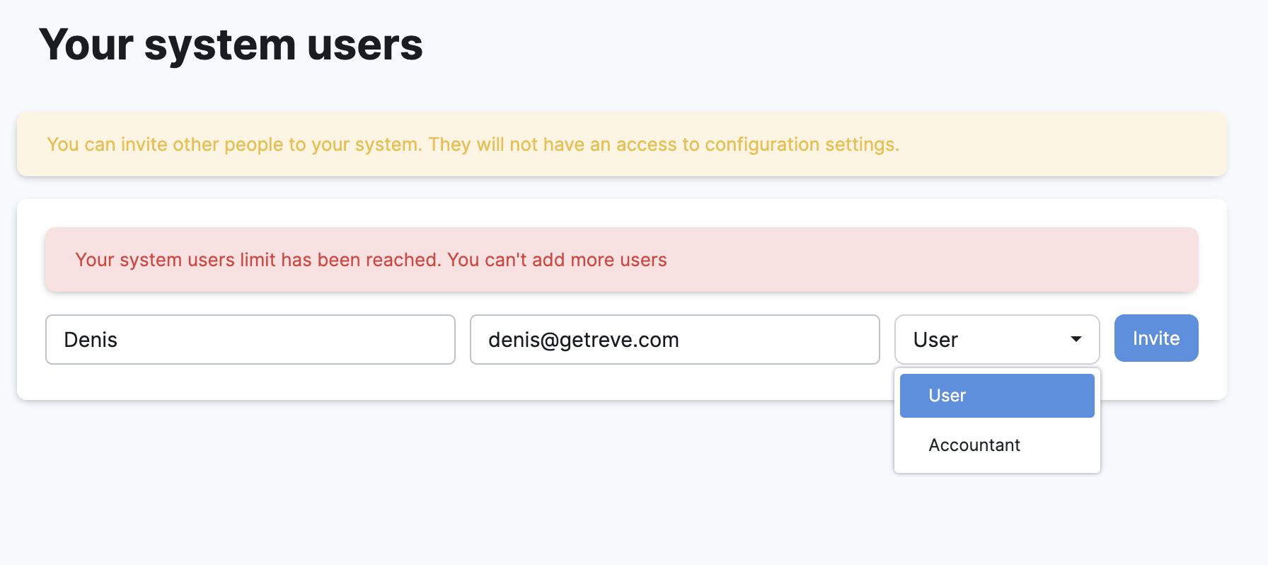
Task: Click the 'User' label in the collapsed selector
Action: pos(935,340)
